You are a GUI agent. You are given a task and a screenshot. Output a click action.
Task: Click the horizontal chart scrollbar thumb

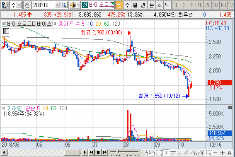tap(72, 153)
